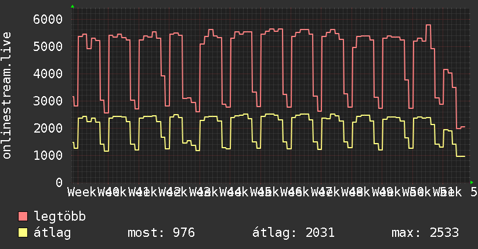Click the 2000 y-axis label
The width and height of the screenshot is (478, 249).
tap(48, 128)
